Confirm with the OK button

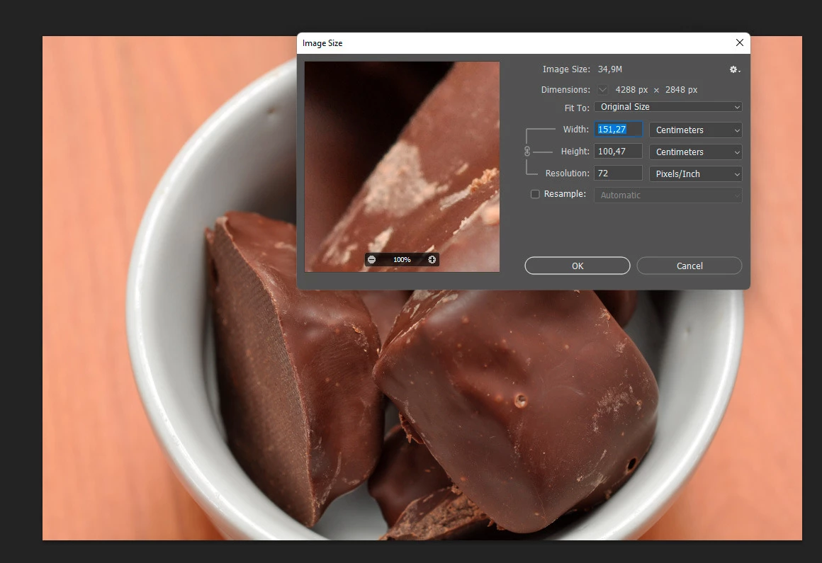[578, 266]
